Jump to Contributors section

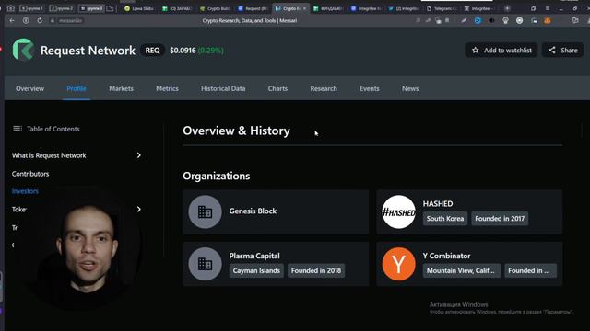tap(30, 174)
